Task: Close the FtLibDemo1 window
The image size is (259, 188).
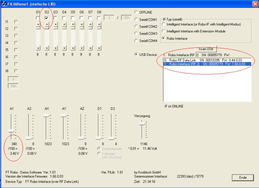Action: 255,4
